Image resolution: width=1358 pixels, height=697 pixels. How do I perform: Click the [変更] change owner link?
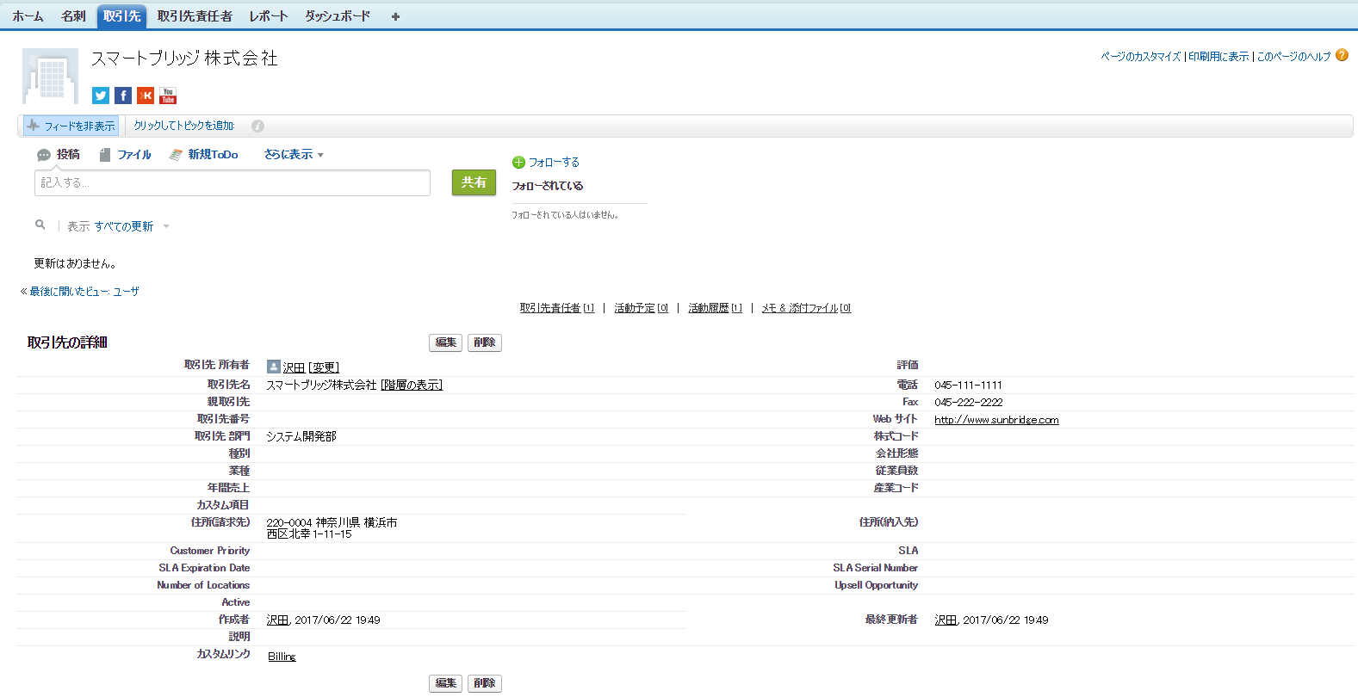coord(324,367)
